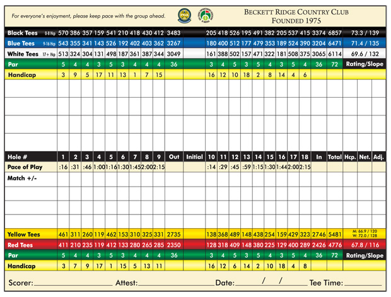Click the Yellow Tees row label
This screenshot has height=297, width=391.
pos(24,235)
